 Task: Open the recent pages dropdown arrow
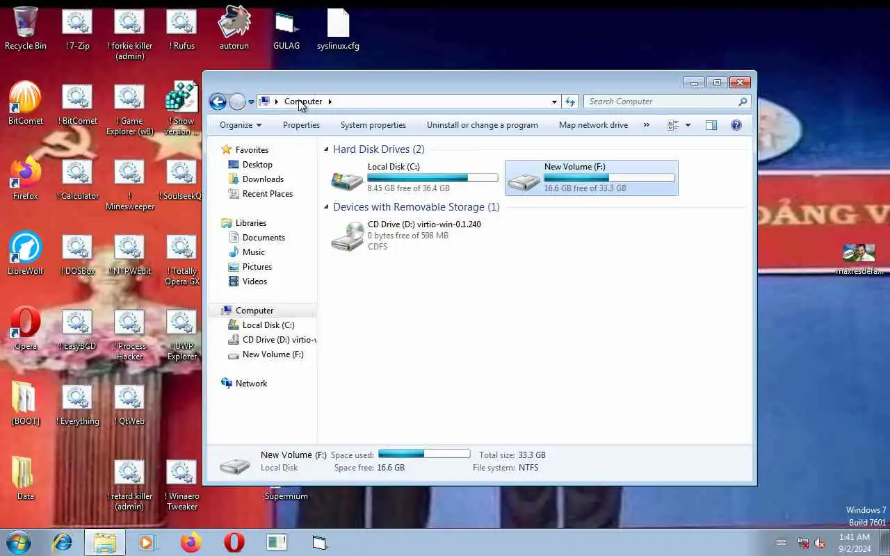pos(251,102)
